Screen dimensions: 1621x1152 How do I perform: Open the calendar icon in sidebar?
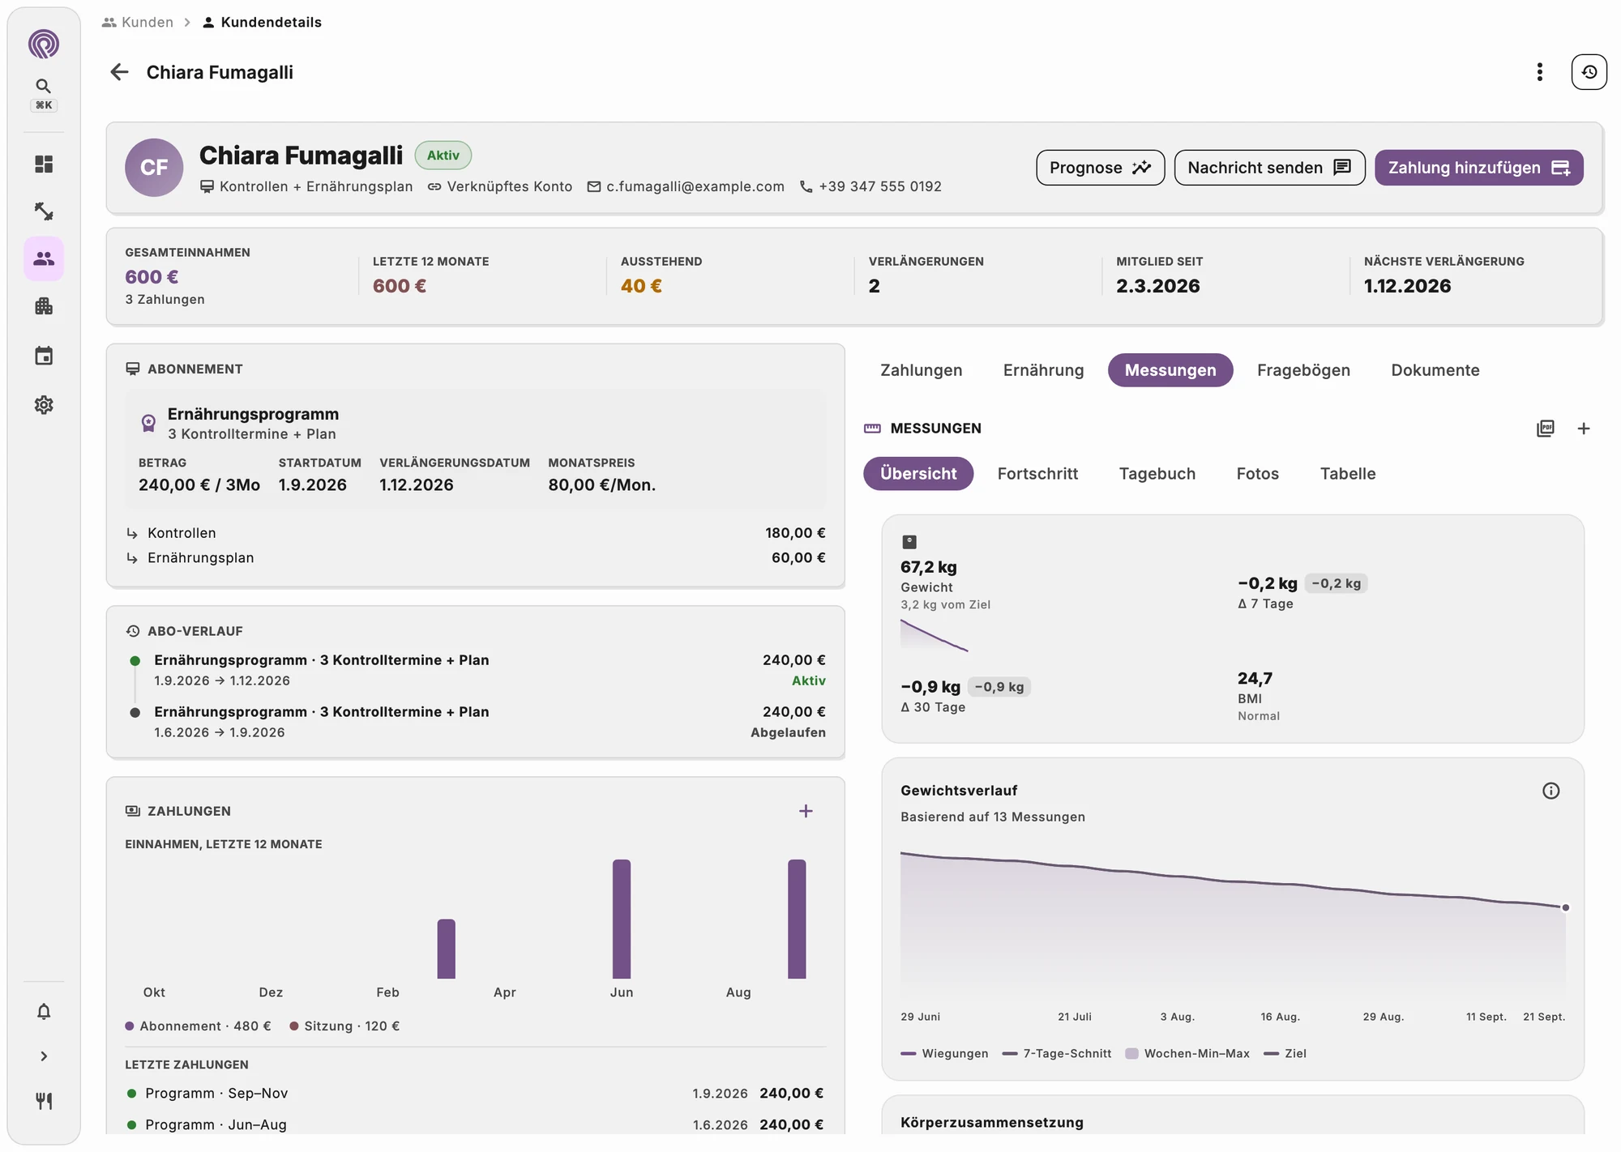pyautogui.click(x=44, y=356)
